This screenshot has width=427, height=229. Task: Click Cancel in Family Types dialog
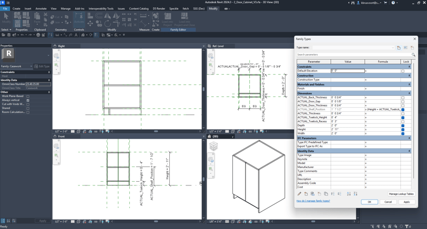coord(388,202)
